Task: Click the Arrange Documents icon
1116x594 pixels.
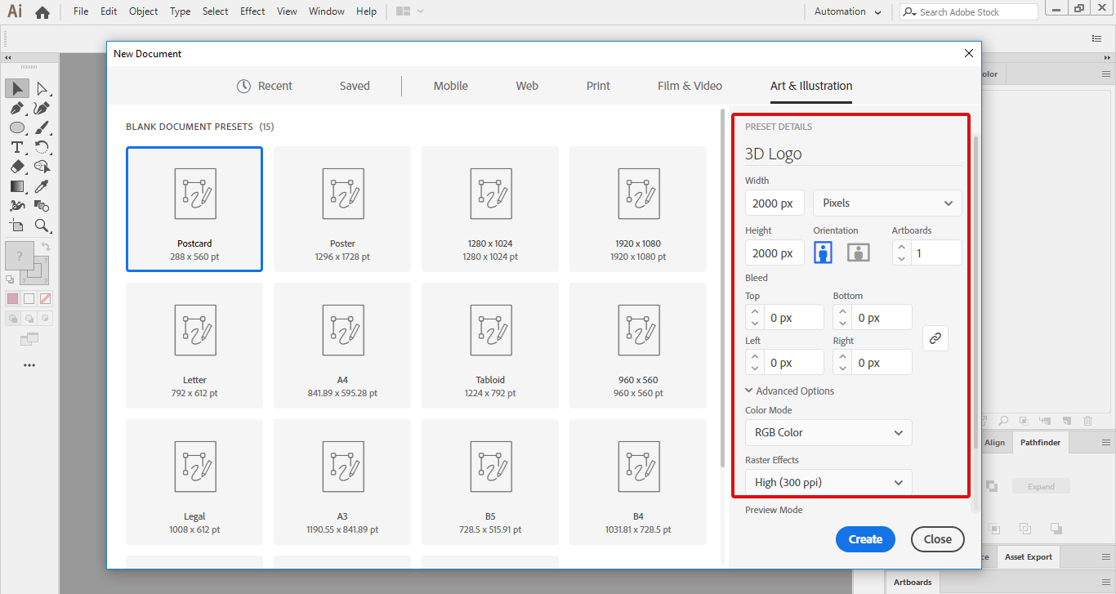Action: tap(402, 11)
